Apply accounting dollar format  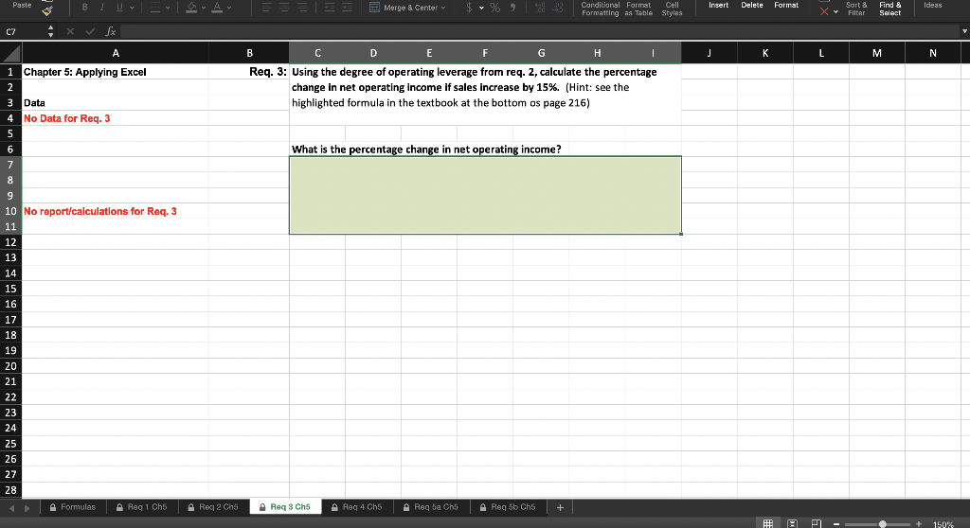point(469,8)
